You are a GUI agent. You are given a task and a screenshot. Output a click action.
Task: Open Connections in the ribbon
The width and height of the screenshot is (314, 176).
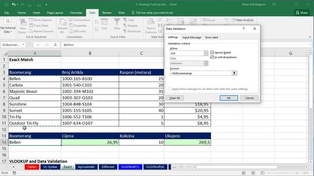point(79,20)
